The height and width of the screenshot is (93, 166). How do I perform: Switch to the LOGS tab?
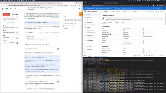pyautogui.click(x=123, y=23)
